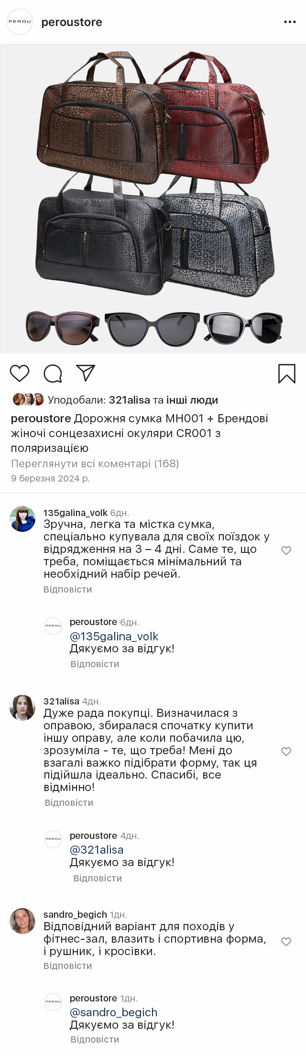Open comments via the speech bubble icon
The height and width of the screenshot is (1056, 306).
(53, 374)
